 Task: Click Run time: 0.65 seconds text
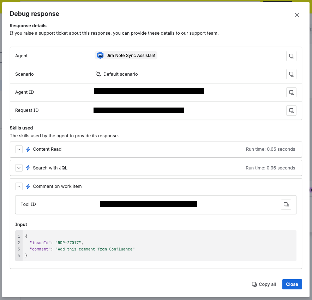point(270,149)
